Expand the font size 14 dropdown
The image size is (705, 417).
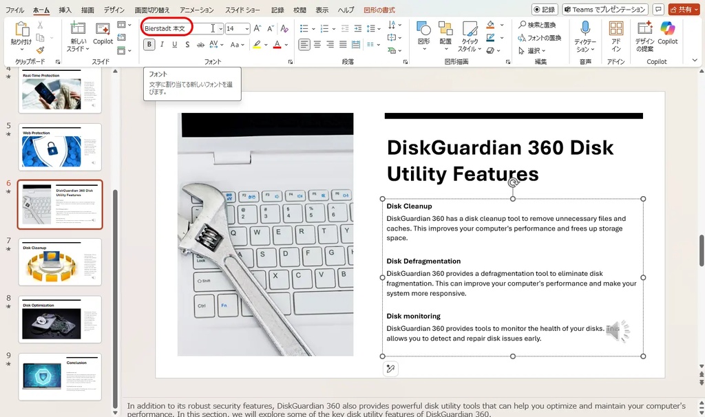[247, 29]
